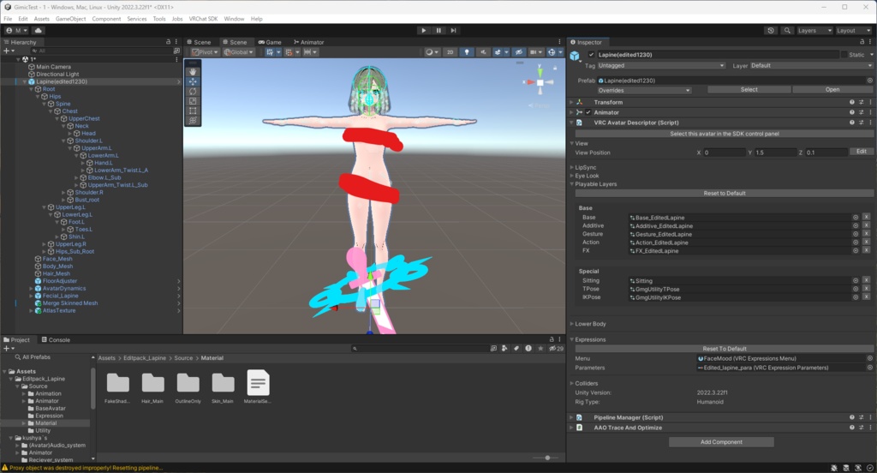This screenshot has height=473, width=877.
Task: Expand the Colliders section
Action: 571,383
